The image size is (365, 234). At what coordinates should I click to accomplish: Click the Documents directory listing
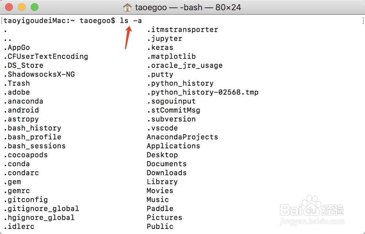(167, 164)
